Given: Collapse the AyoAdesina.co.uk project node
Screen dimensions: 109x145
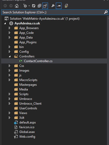Looking at the screenshot, I should 5,23.
